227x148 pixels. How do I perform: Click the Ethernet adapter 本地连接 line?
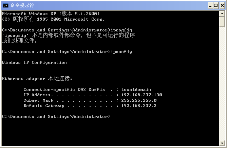[37, 79]
